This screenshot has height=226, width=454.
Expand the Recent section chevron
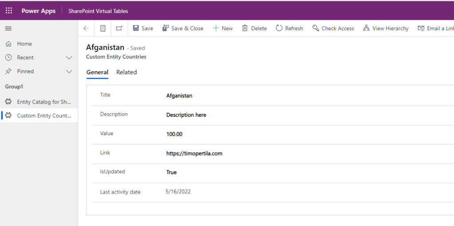pos(69,58)
